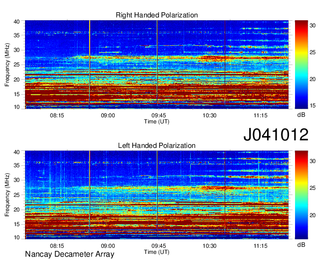Image resolution: width=321 pixels, height=260 pixels.
Task: Click the bottom plot's 'Time (UT)' axis label
Action: (x=157, y=252)
